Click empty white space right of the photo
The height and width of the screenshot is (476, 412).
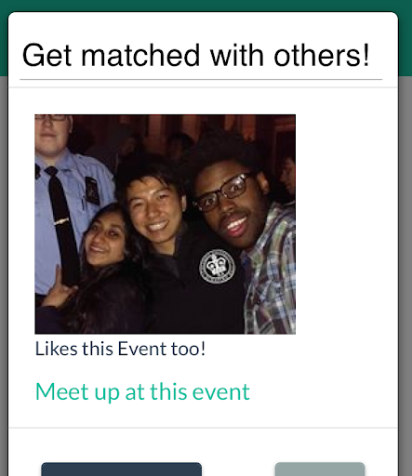346,223
